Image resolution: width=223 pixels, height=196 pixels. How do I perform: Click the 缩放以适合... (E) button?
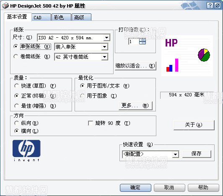(135, 66)
